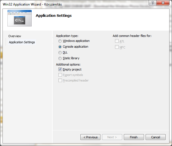Viewport: 172px width, 146px height.
Task: Open help via the question mark button
Action: [152, 3]
